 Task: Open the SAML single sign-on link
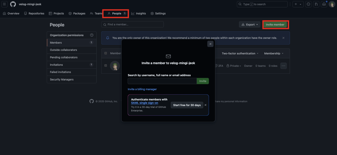[x=145, y=103]
